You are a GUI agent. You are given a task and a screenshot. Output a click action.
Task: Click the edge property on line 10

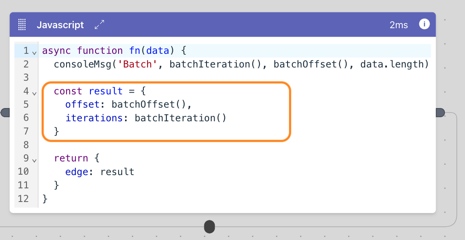(77, 172)
